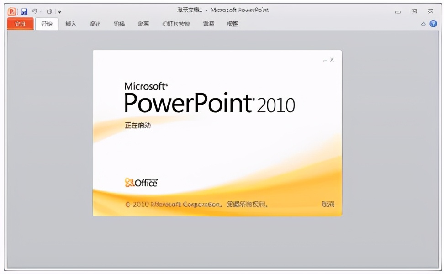Save the presentation with the floppy disk icon
Viewport: 444px width, 274px height.
24,11
